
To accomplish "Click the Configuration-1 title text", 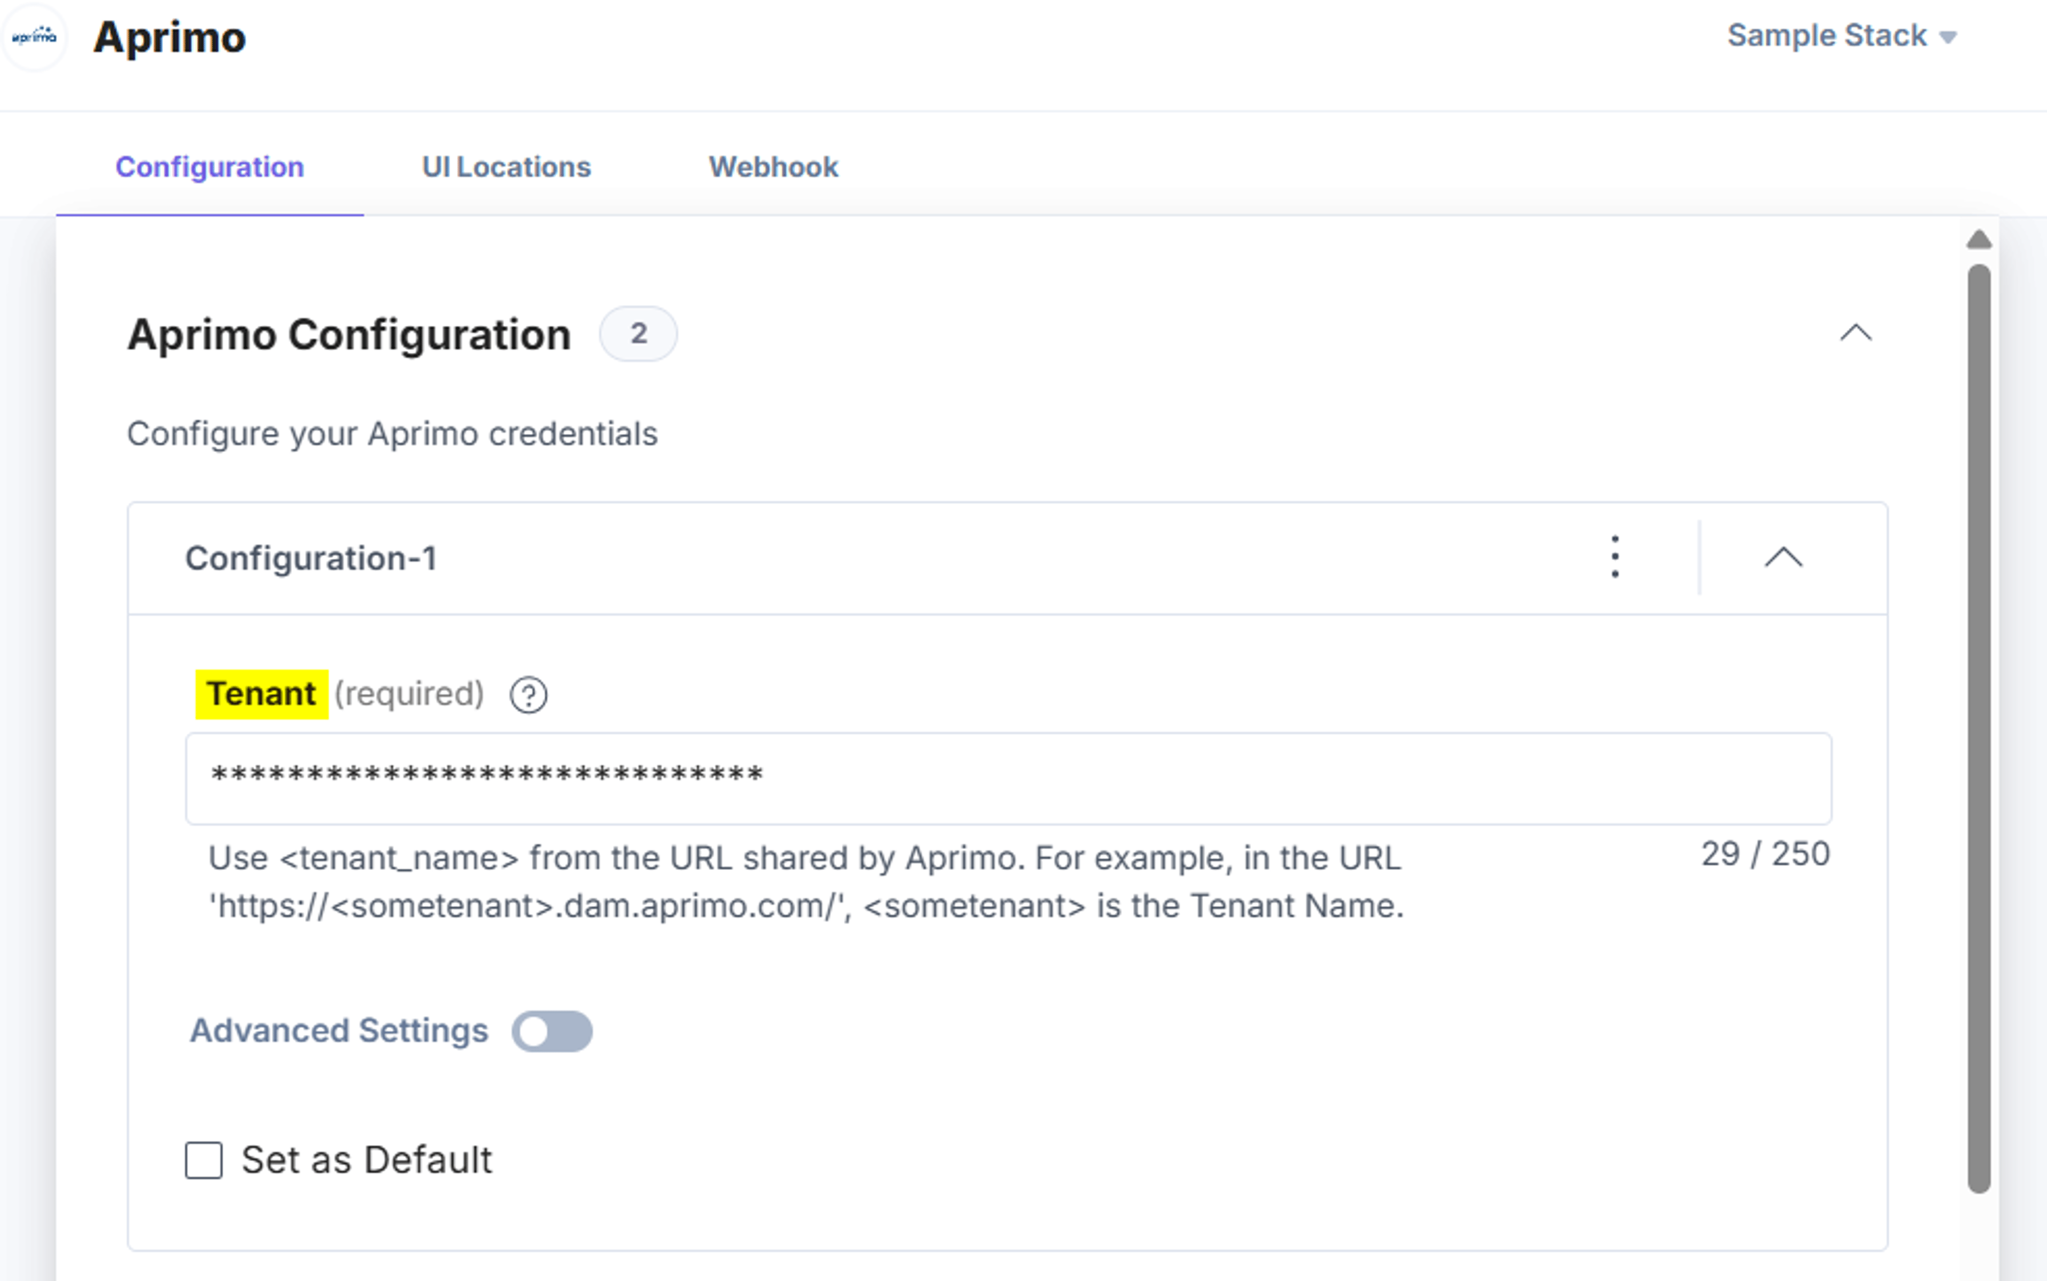I will pyautogui.click(x=311, y=558).
